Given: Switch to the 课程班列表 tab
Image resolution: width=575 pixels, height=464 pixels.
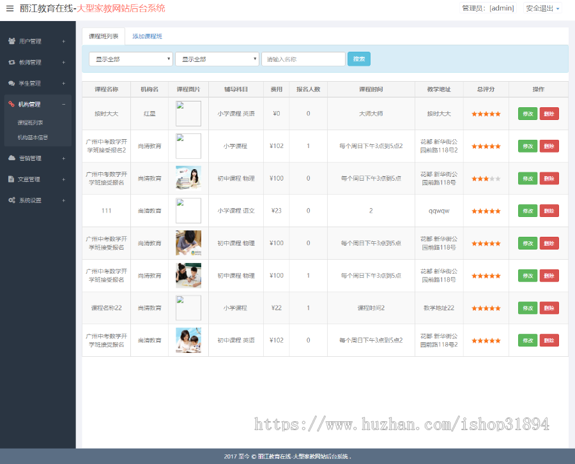Looking at the screenshot, I should tap(103, 36).
